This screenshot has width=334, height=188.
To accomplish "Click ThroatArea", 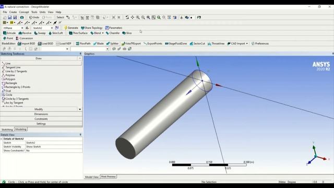I will tap(216, 43).
